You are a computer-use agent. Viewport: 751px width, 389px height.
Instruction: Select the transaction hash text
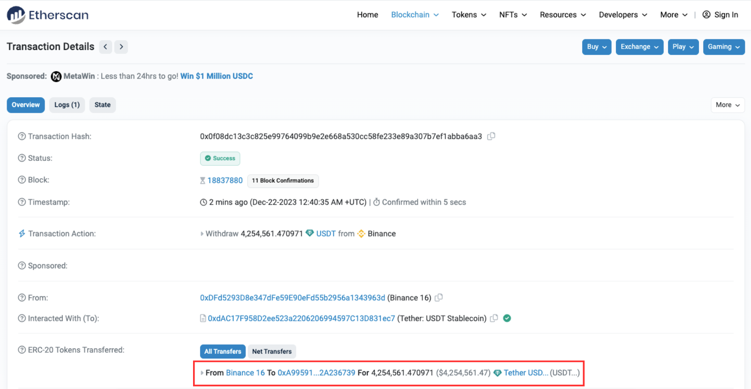point(341,136)
